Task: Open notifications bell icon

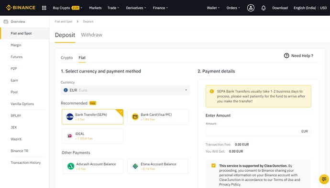Action: coord(264,8)
